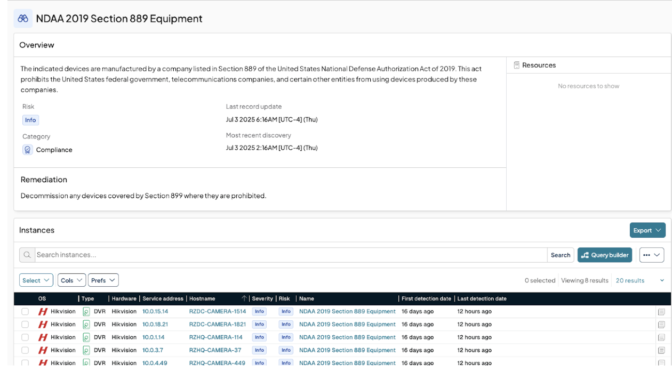Sort the table by Hostname column header
The height and width of the screenshot is (372, 672).
202,299
